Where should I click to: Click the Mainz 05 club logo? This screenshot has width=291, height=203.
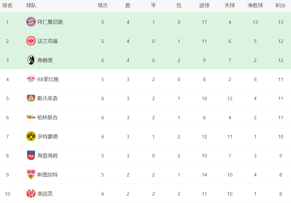(x=31, y=194)
